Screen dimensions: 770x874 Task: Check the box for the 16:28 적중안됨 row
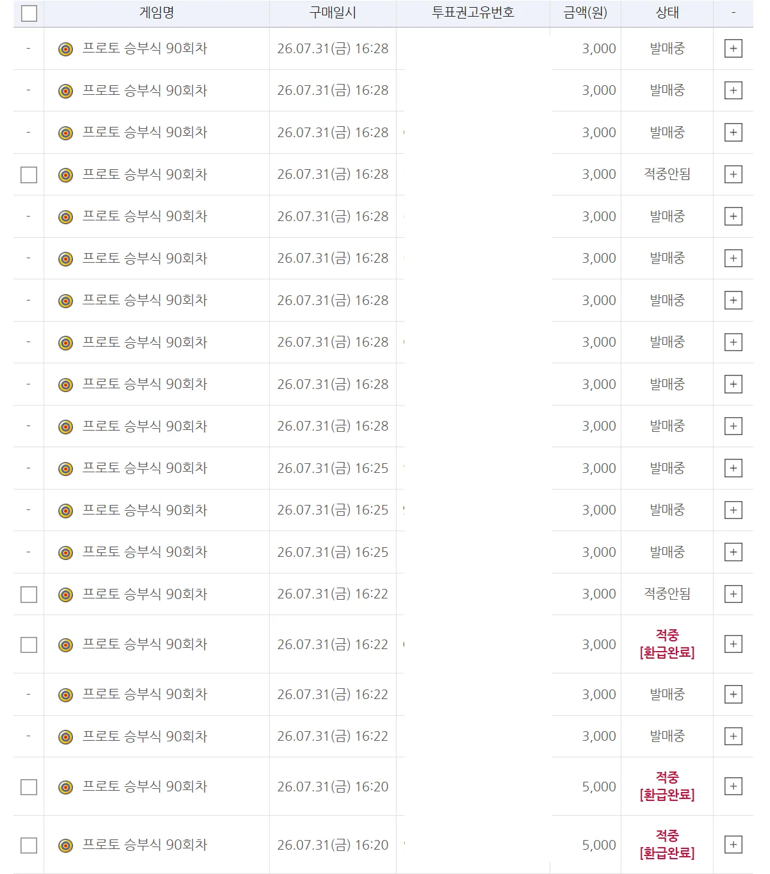point(29,175)
